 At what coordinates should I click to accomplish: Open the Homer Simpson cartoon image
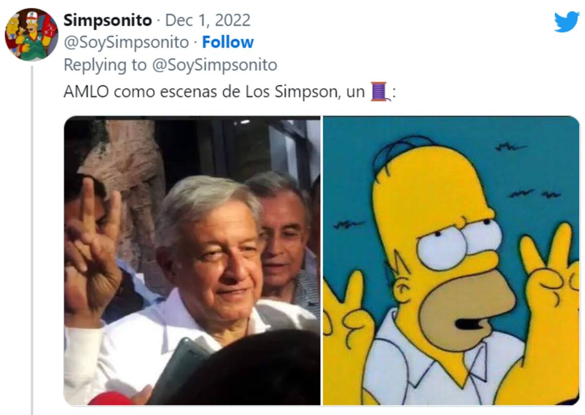451,260
